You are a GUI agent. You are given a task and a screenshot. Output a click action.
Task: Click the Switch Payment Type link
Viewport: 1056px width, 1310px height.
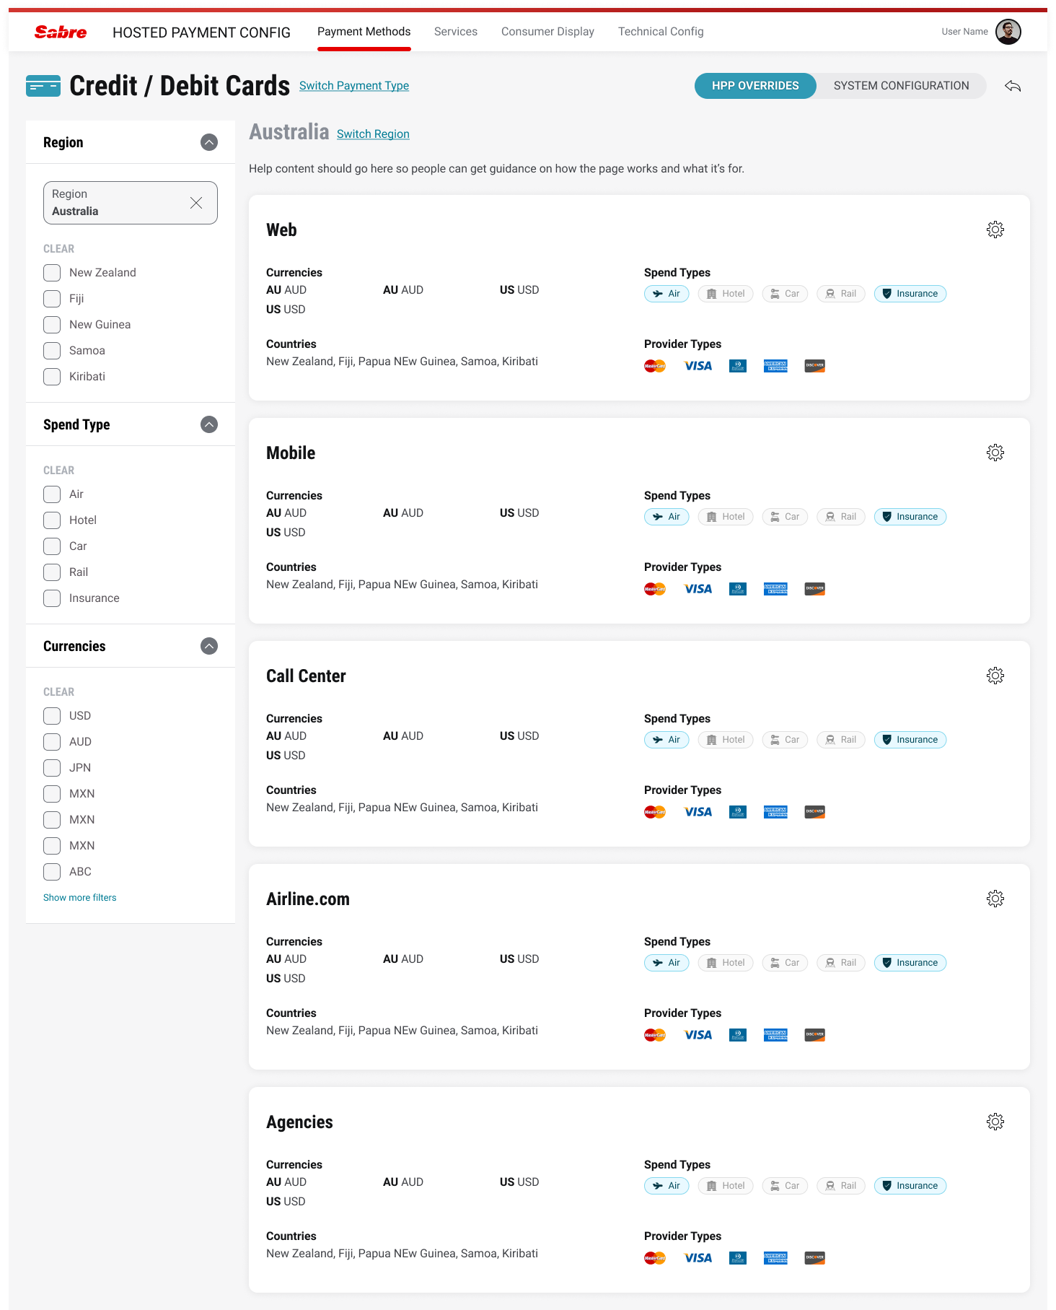click(354, 86)
